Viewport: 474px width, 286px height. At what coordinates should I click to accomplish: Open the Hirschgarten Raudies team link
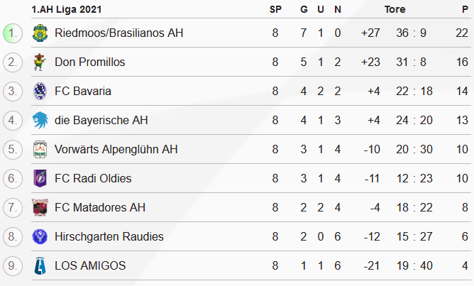coord(109,237)
